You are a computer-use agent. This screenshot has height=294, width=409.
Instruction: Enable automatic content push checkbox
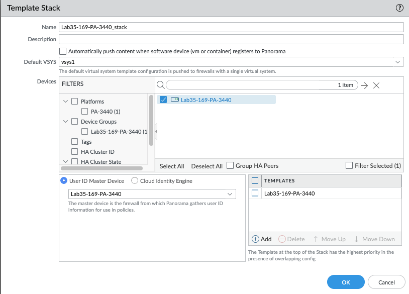point(63,51)
